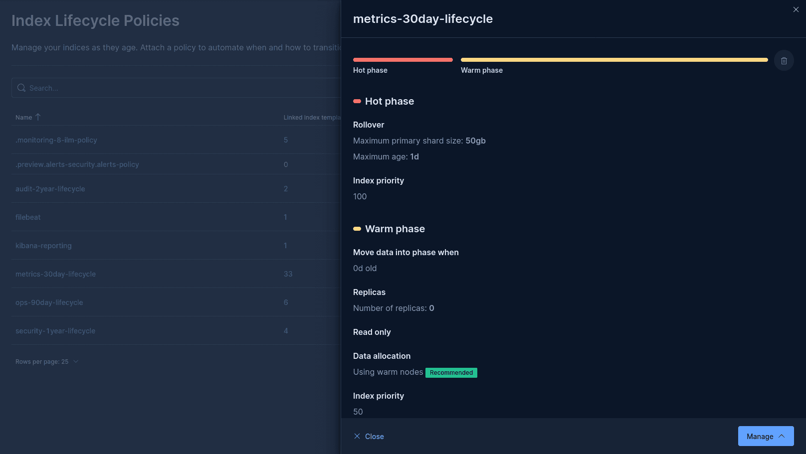The width and height of the screenshot is (806, 454).
Task: Click the metrics-30day-lifecycle flyout title
Action: 423,19
